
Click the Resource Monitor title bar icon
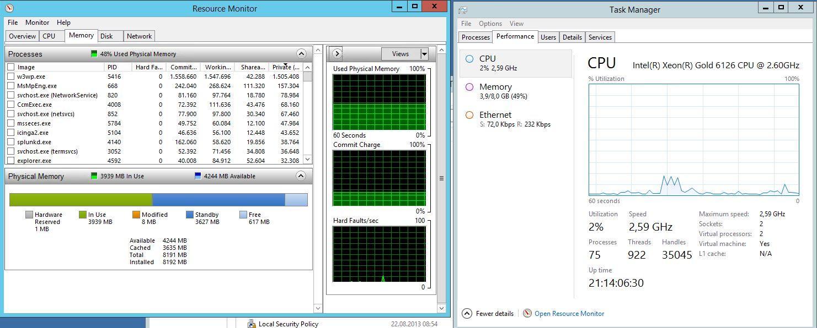pos(8,8)
